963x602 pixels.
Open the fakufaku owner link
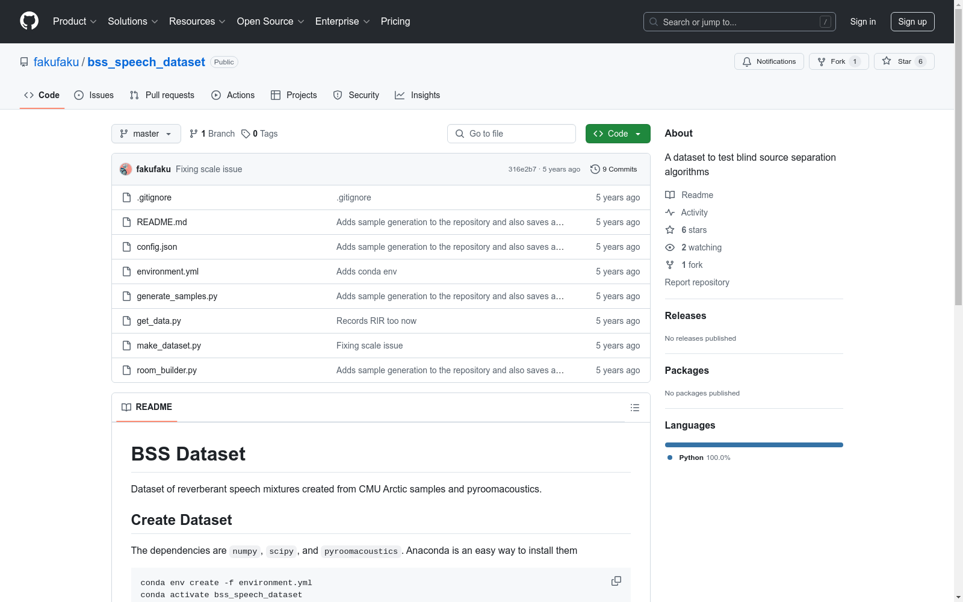coord(56,62)
